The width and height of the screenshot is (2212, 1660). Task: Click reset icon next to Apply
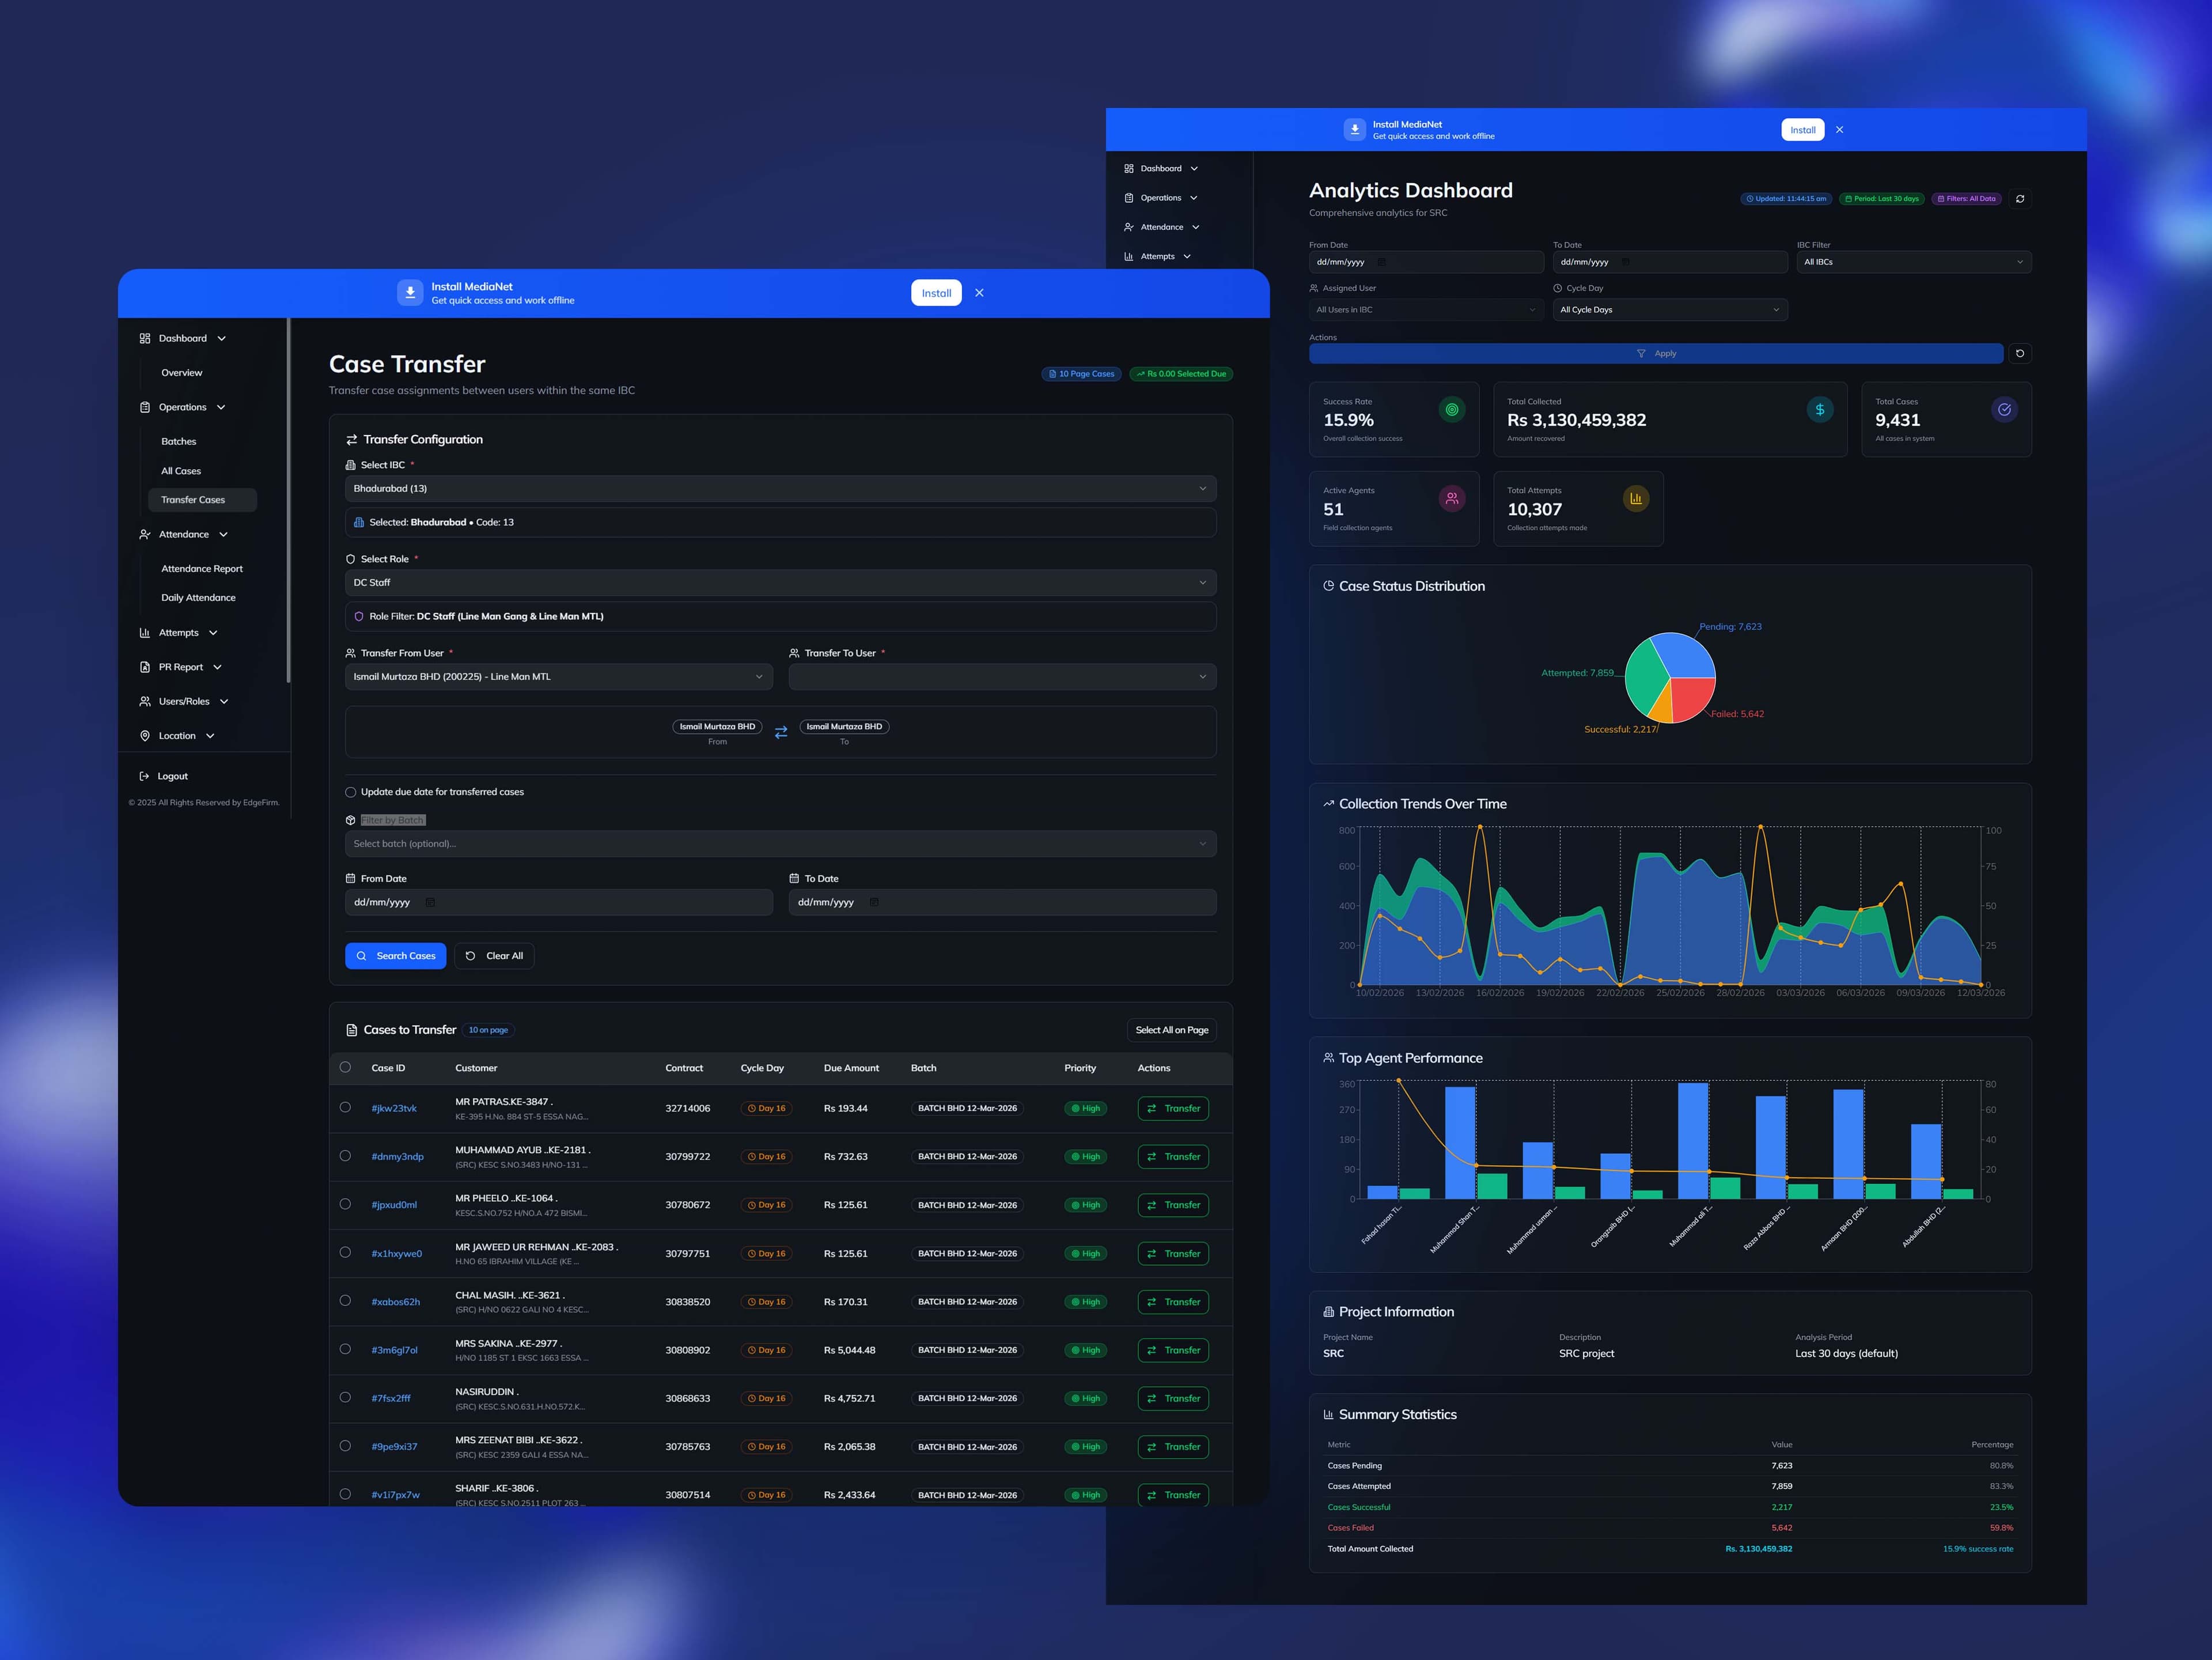(2020, 353)
